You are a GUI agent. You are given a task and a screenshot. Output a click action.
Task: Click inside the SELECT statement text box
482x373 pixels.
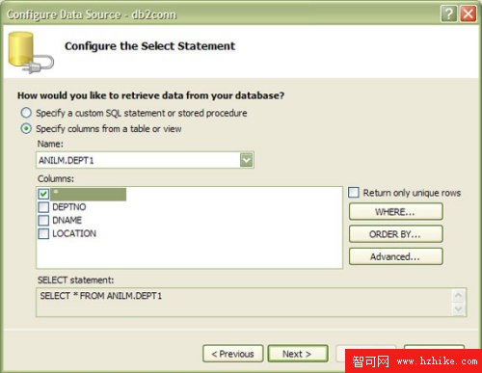(244, 303)
